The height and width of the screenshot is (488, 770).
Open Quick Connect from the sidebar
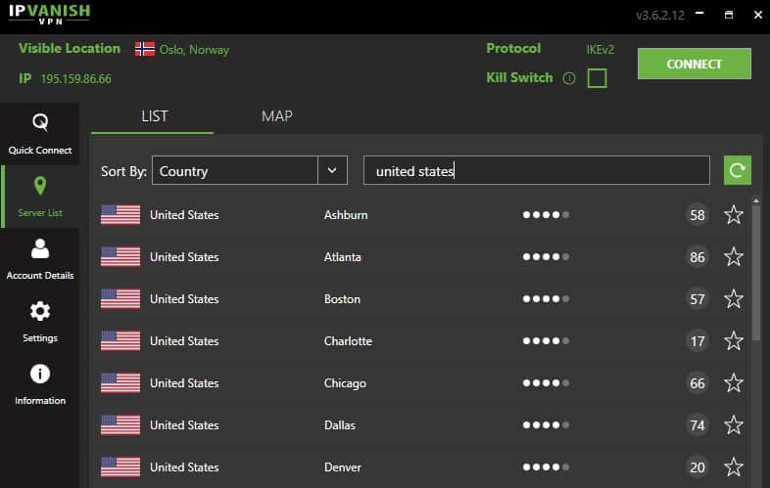tap(40, 134)
